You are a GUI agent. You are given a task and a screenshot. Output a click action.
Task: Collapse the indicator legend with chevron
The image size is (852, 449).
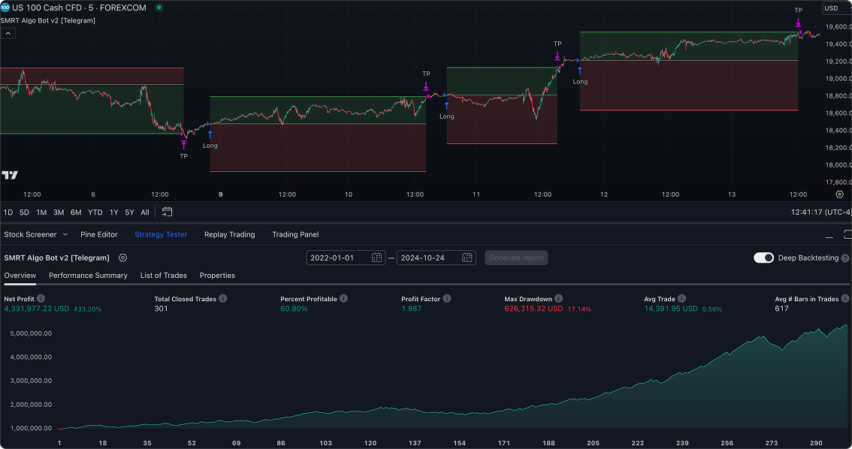(8, 33)
